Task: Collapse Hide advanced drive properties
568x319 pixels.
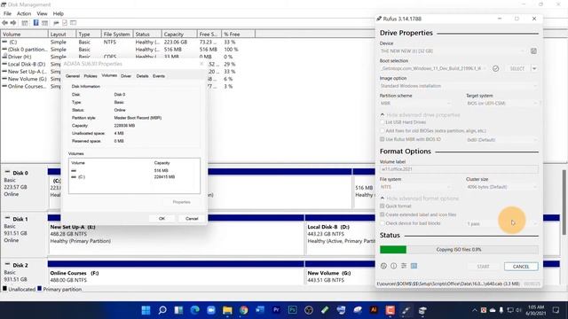Action: tap(420, 114)
